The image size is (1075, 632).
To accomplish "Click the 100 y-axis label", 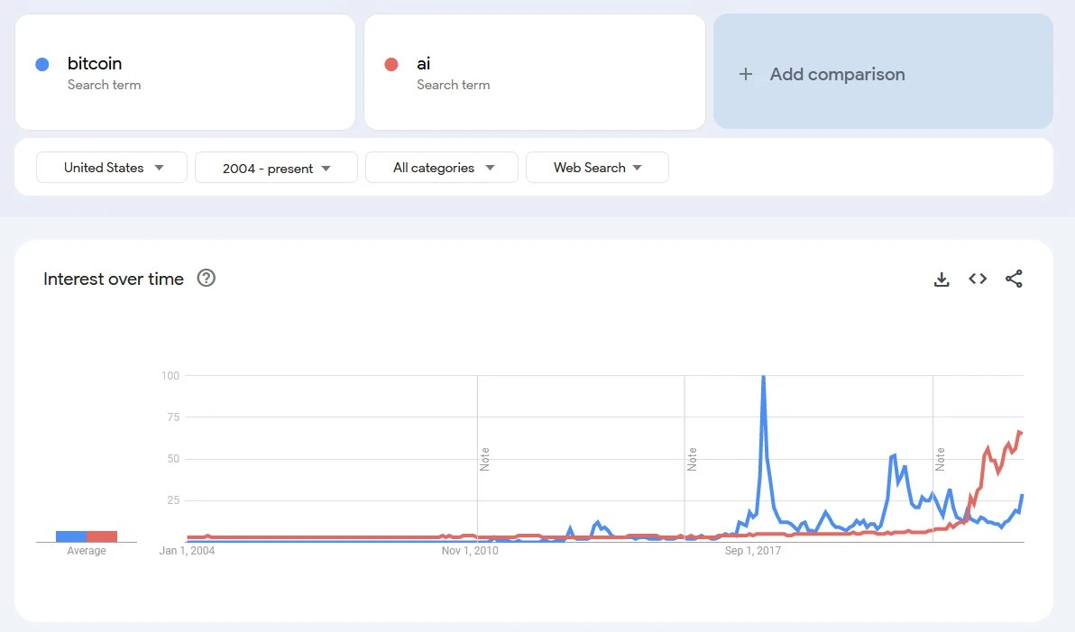I will (170, 376).
